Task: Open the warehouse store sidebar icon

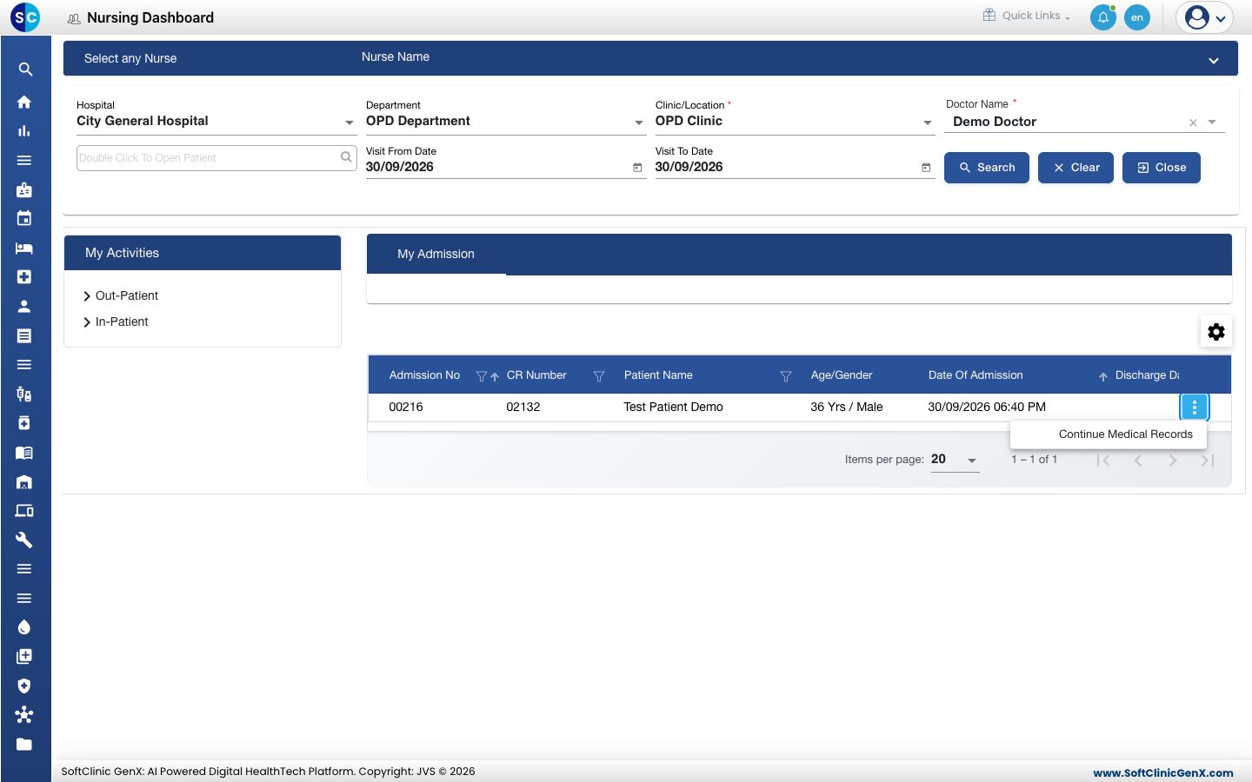Action: pyautogui.click(x=24, y=481)
